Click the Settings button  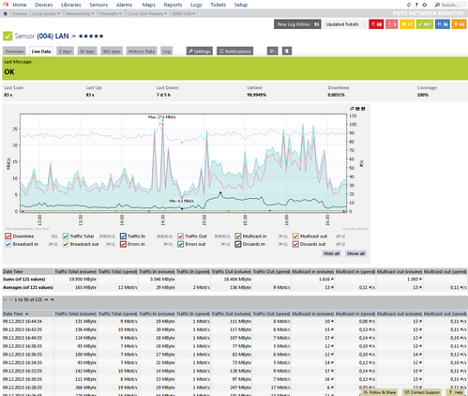[x=200, y=52]
